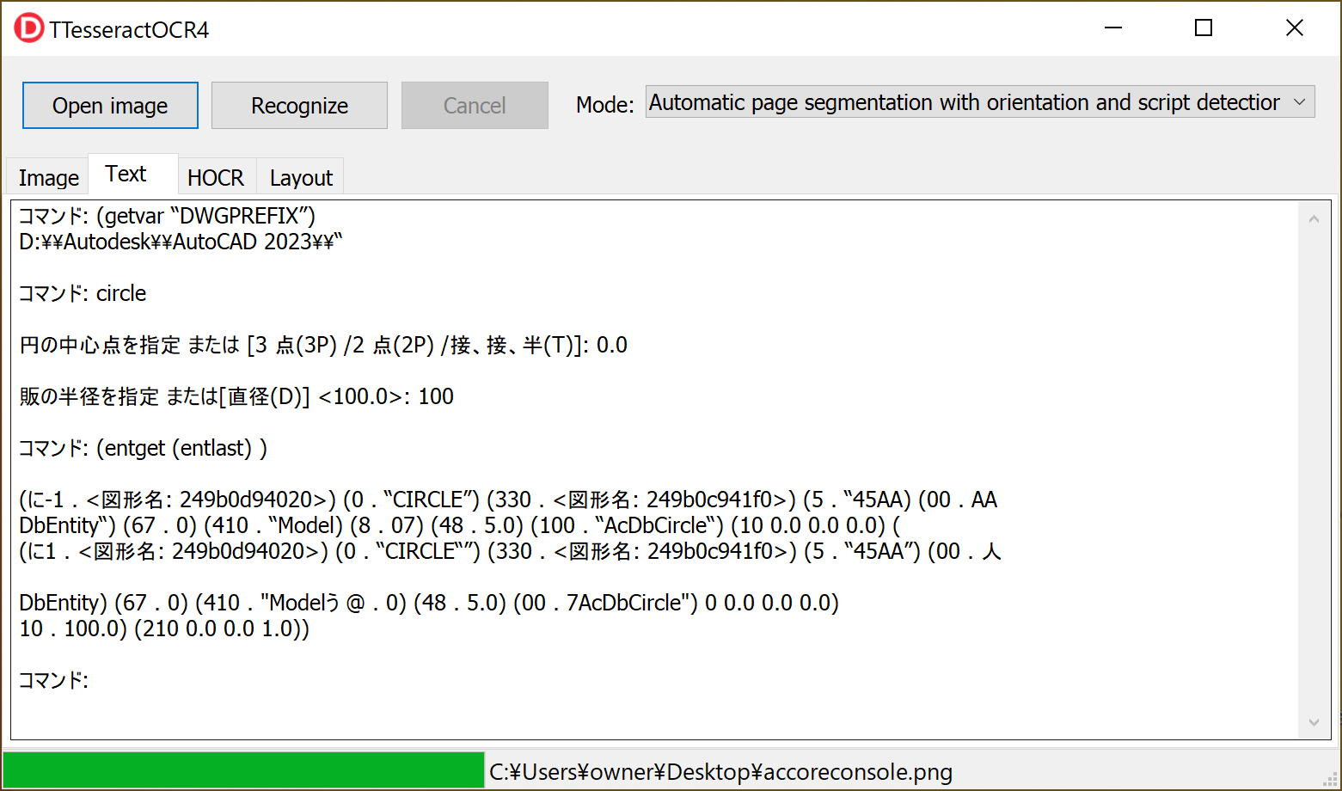Screen dimensions: 1342x791
Task: Click the greyed-out Cancel button
Action: pyautogui.click(x=475, y=106)
